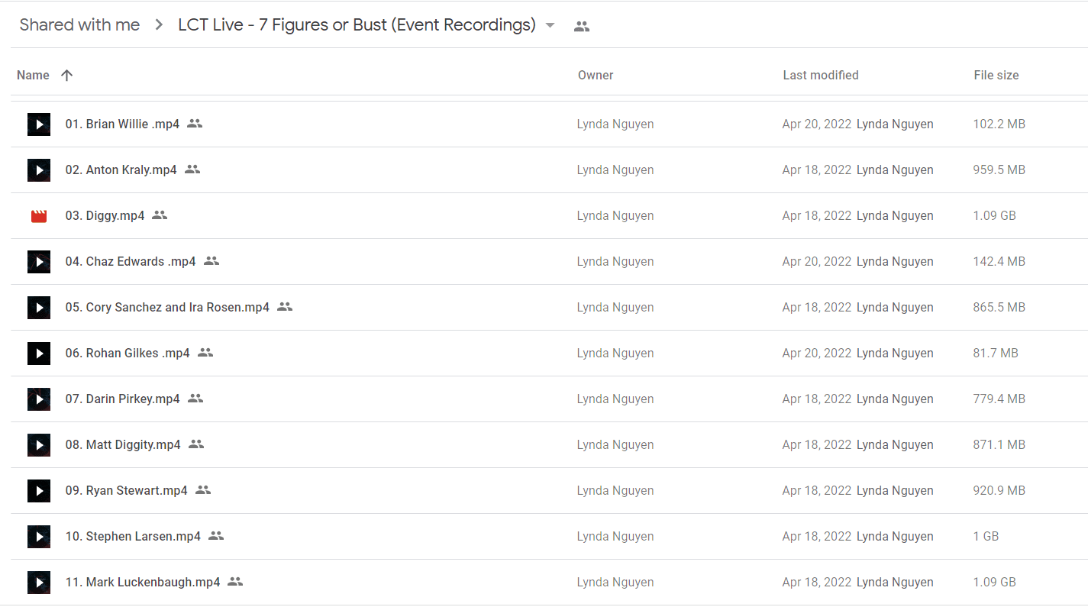This screenshot has width=1088, height=607.
Task: Click the video thumbnail icon of 07. Darin Pirkey.mp4
Action: 39,399
